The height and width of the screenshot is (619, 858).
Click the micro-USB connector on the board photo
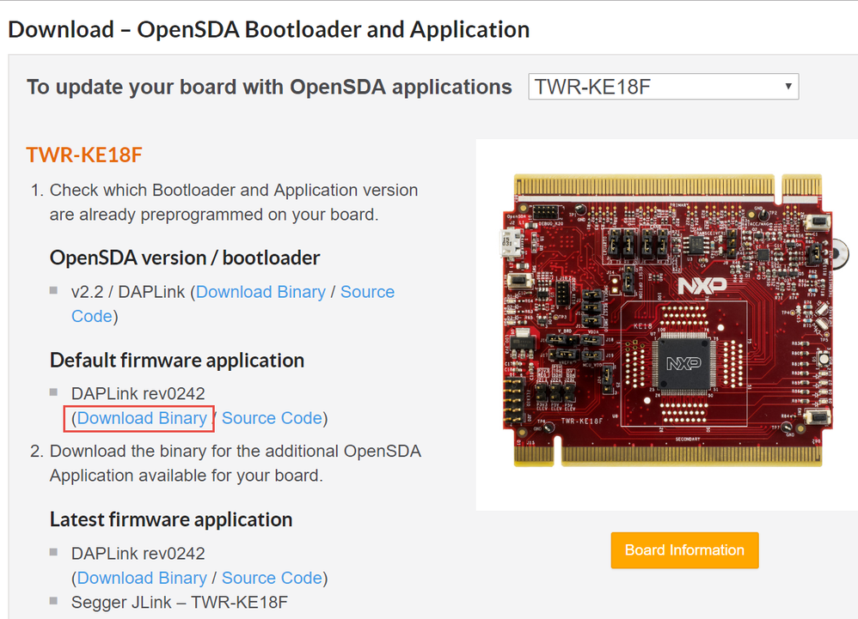pos(512,243)
